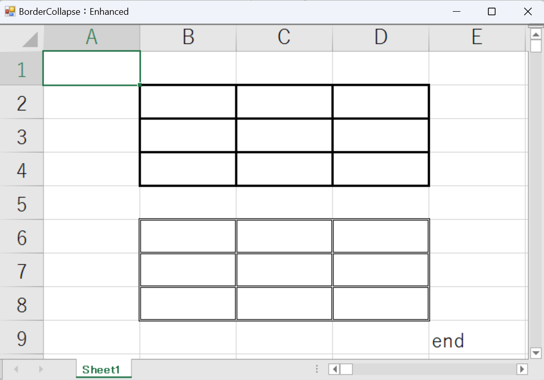Viewport: 544px width, 380px height.
Task: Select column E header
Action: click(477, 38)
